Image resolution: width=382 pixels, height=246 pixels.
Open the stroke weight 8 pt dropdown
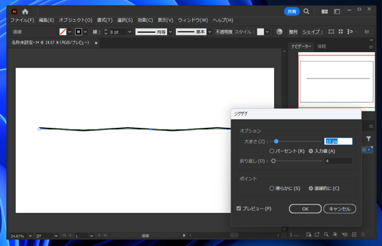(x=130, y=31)
